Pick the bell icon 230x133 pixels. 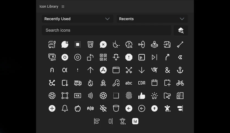(x=65, y=109)
